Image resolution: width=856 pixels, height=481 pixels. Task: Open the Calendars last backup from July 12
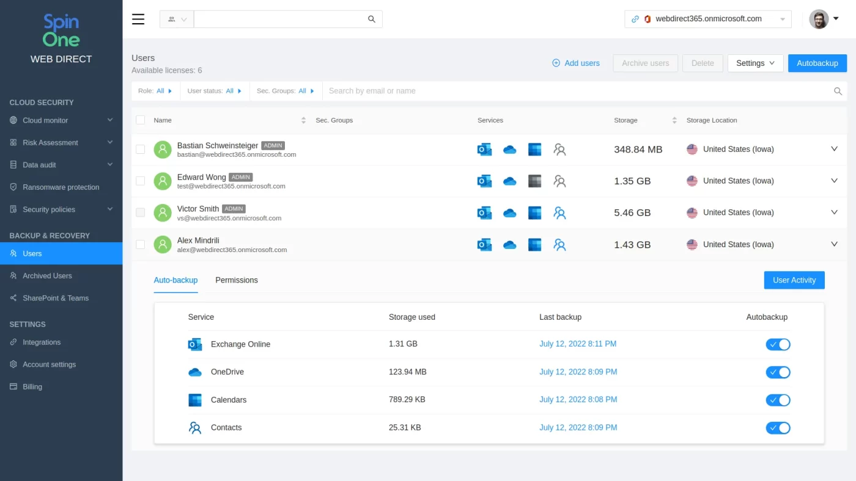[578, 400]
